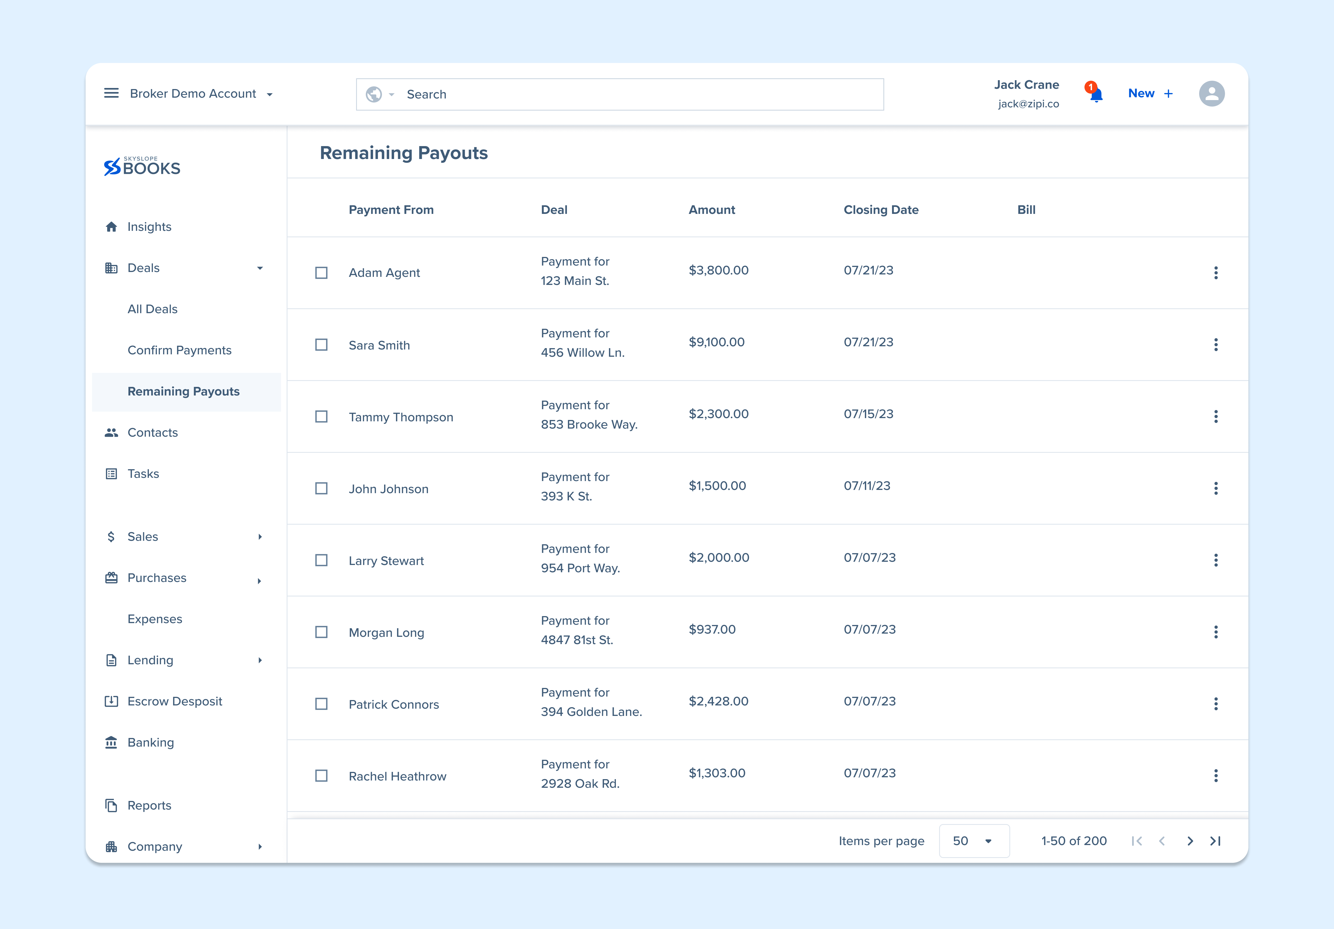The width and height of the screenshot is (1334, 929).
Task: Open the more options menu for Adam Agent
Action: pos(1216,273)
